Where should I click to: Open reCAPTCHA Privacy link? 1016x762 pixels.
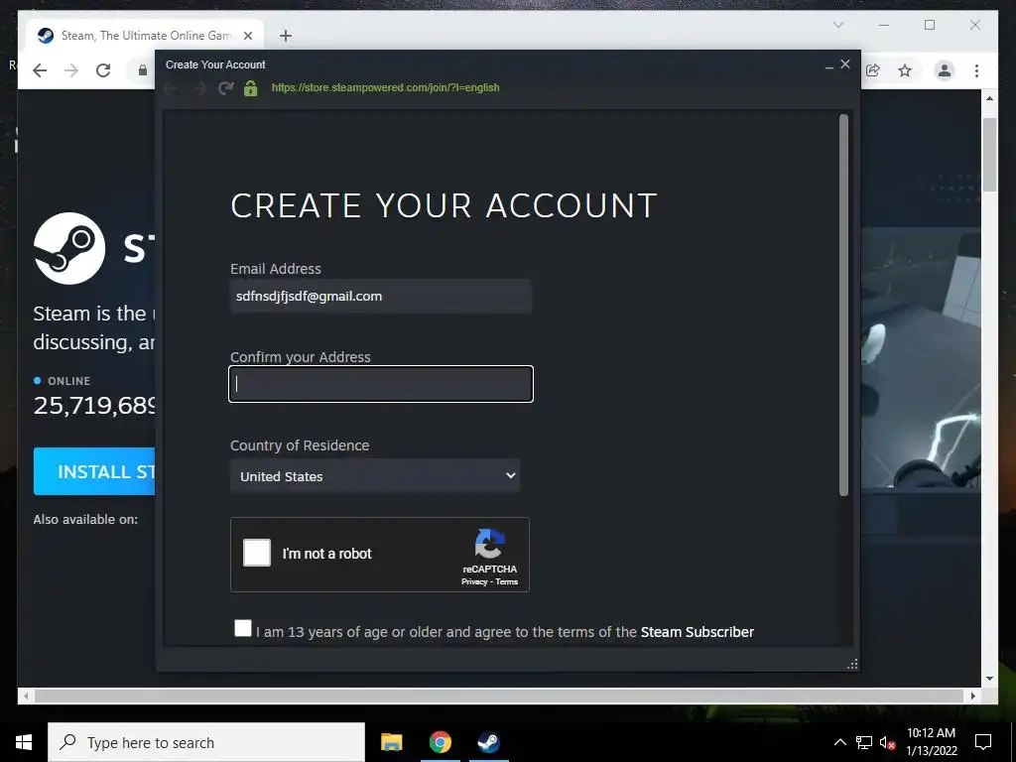474,581
